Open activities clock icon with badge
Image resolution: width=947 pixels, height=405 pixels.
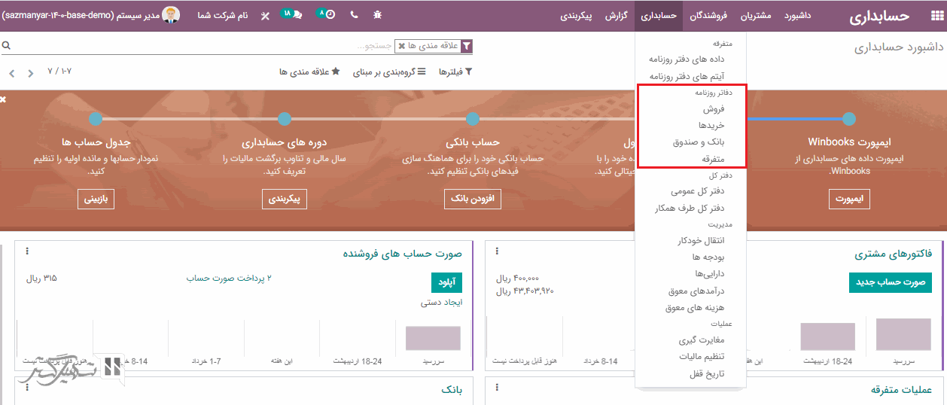pos(326,15)
